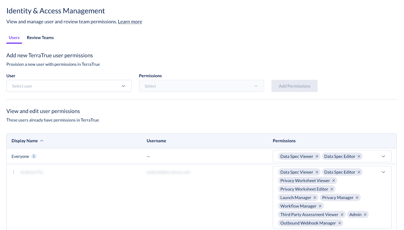Open the three-dot menu on user row
Screen dimensions: 404x230
point(14,172)
